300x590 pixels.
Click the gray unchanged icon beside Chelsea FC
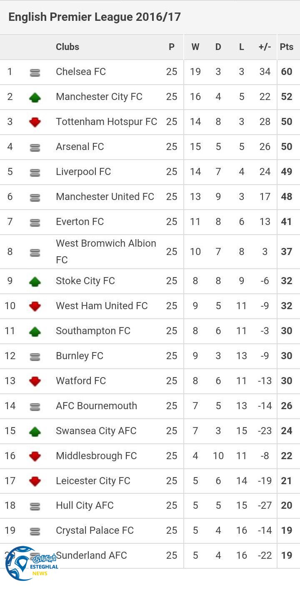coord(35,72)
